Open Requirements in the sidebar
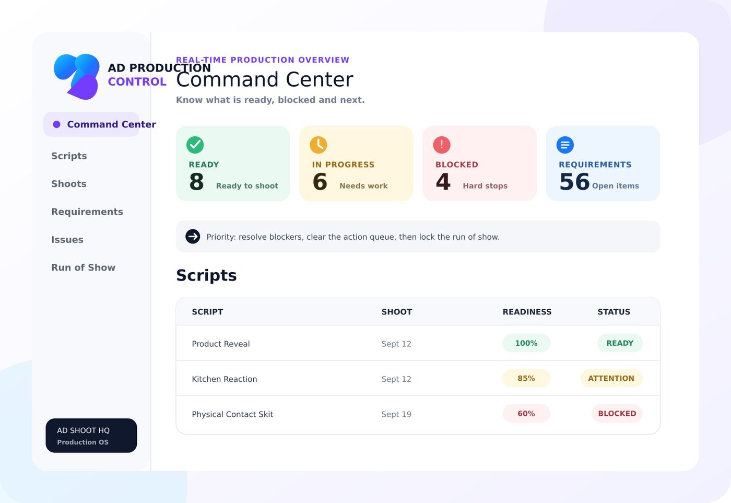 click(x=87, y=212)
